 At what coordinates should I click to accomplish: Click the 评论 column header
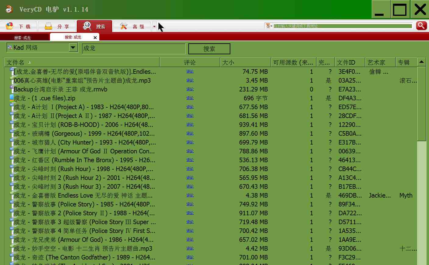pyautogui.click(x=190, y=62)
